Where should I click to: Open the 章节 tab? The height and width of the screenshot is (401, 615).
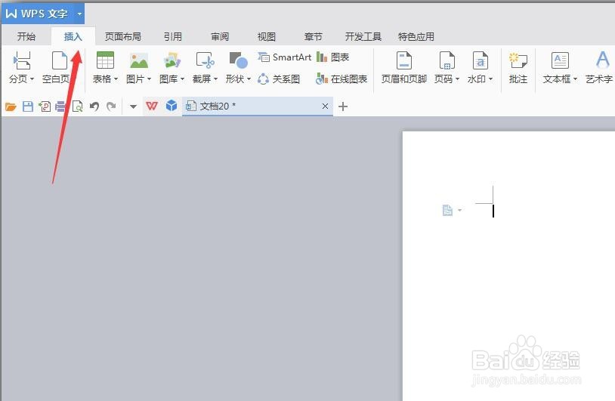click(x=313, y=37)
